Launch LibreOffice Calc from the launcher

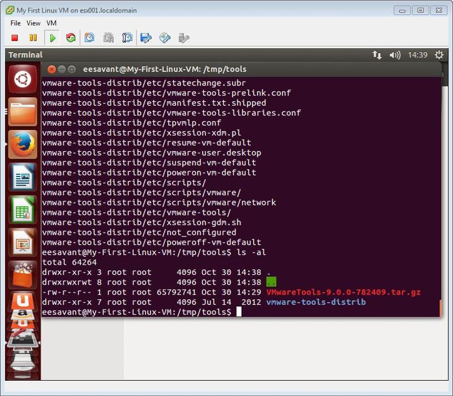tap(23, 209)
